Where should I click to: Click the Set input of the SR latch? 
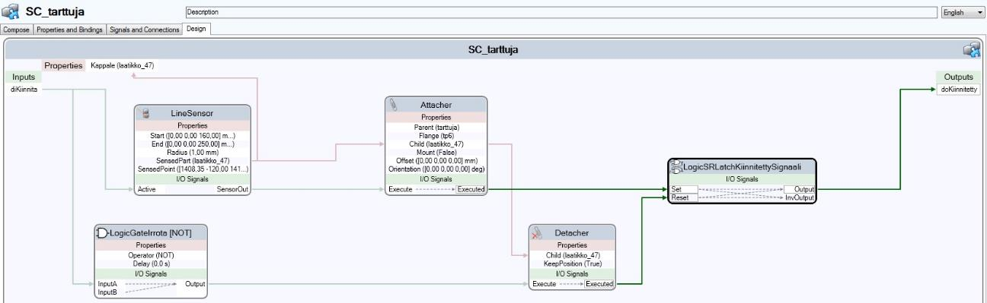coord(676,189)
